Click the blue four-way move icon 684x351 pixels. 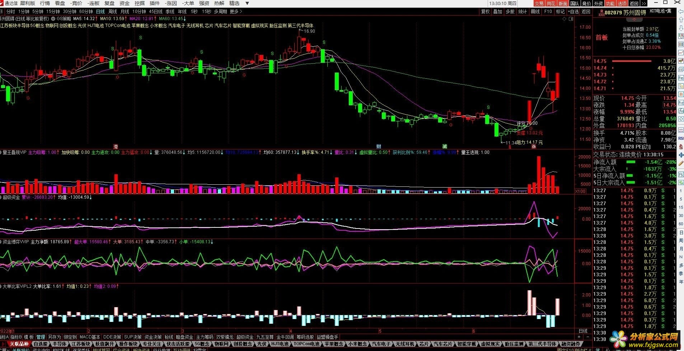[x=681, y=155]
